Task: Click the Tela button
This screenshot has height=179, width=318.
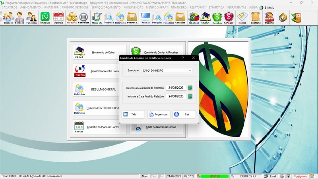Action: point(133,114)
